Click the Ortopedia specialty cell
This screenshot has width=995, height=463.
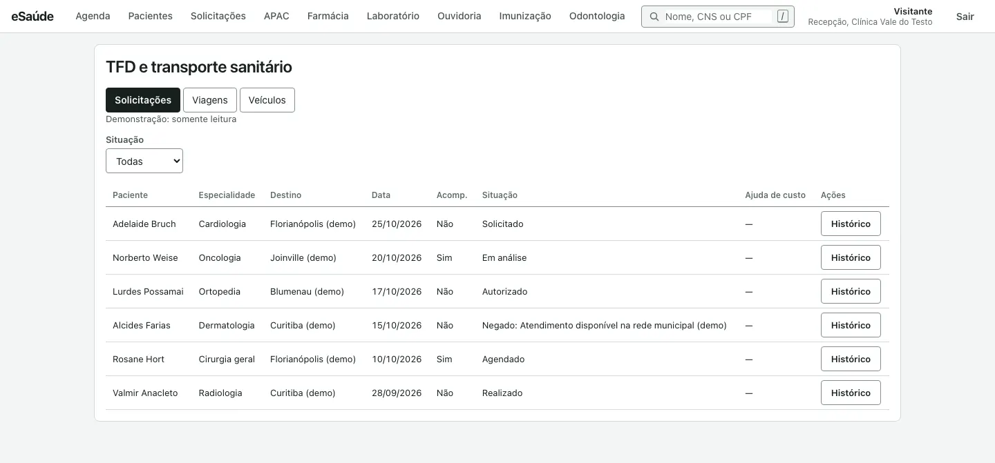click(220, 291)
